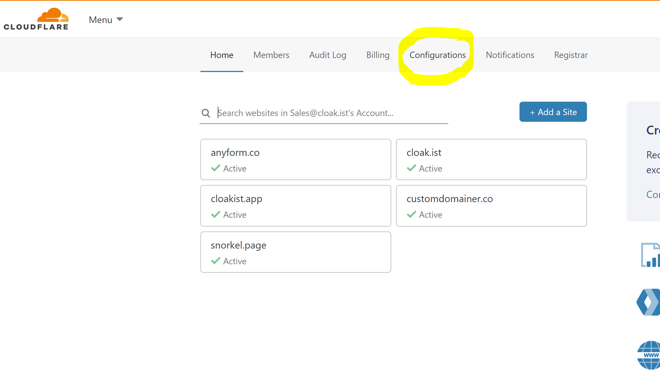Go to the Audit Log tab
This screenshot has width=660, height=391.
click(328, 55)
